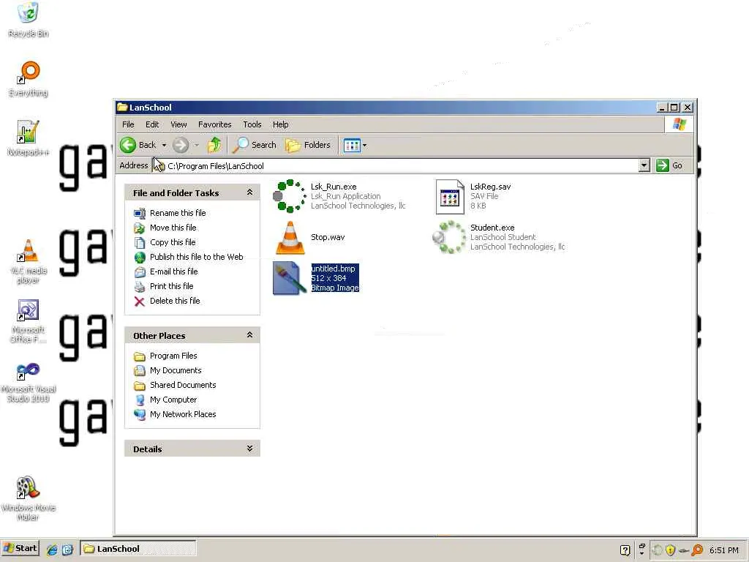Select the LskReg.sav file icon

point(450,196)
